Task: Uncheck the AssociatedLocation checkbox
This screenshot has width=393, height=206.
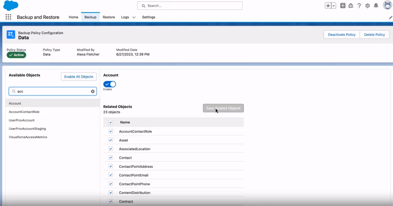Action: (111, 149)
